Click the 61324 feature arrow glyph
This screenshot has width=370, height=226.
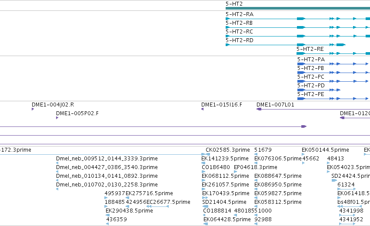(x=347, y=189)
